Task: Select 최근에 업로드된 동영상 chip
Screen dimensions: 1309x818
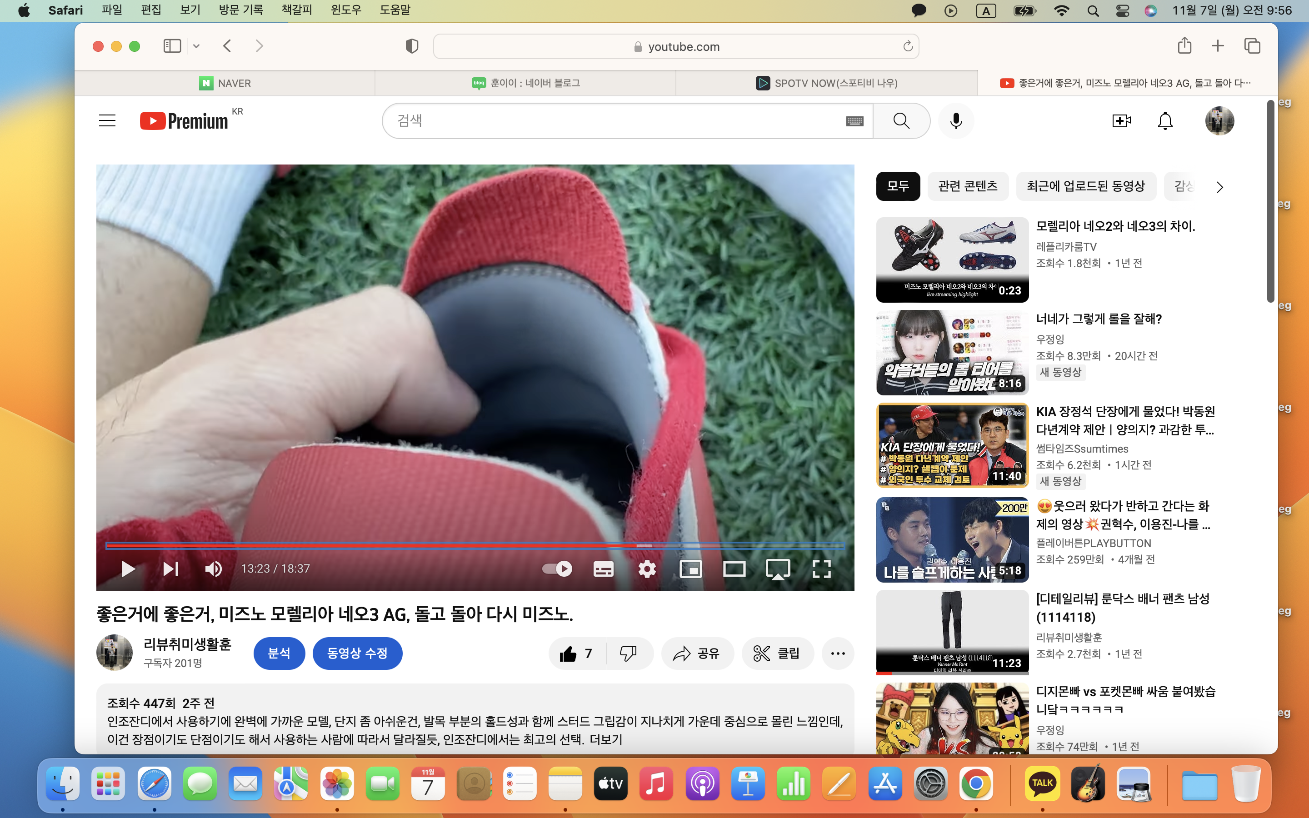Action: point(1085,186)
